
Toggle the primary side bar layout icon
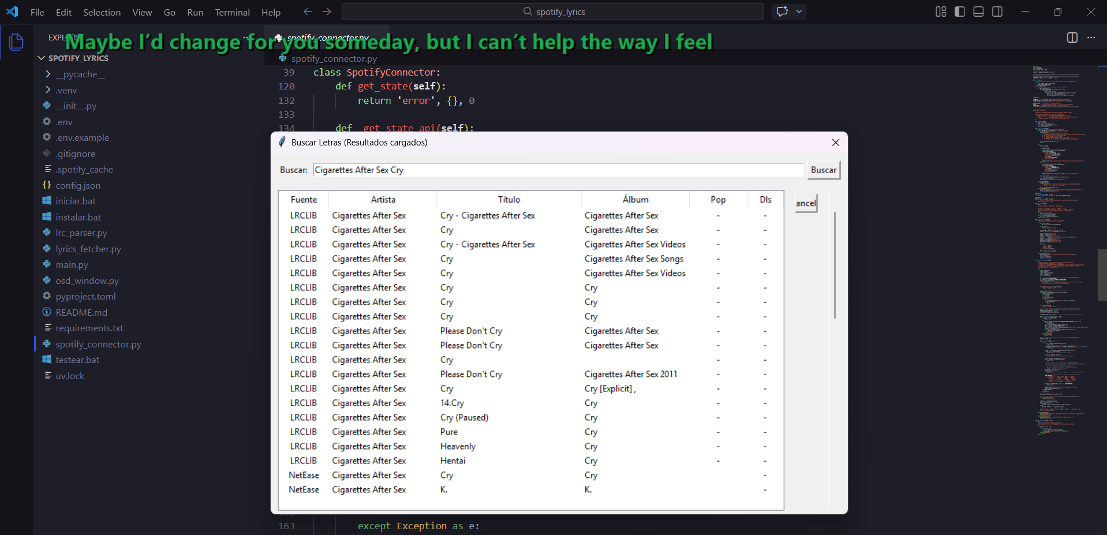[x=960, y=12]
